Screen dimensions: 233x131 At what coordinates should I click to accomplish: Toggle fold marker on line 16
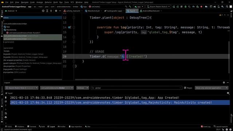[x=74, y=37]
